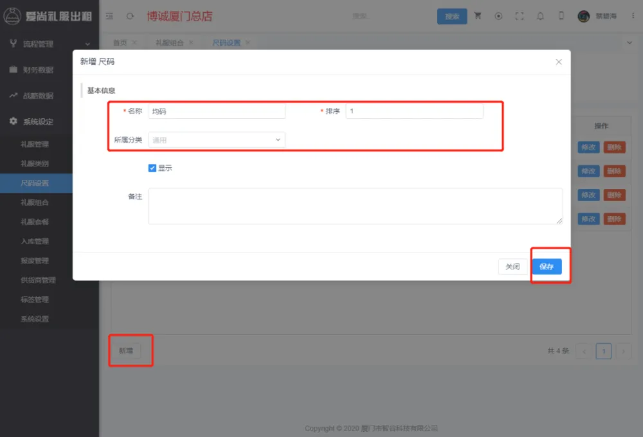Open the notification bell
This screenshot has width=643, height=437.
[x=540, y=16]
